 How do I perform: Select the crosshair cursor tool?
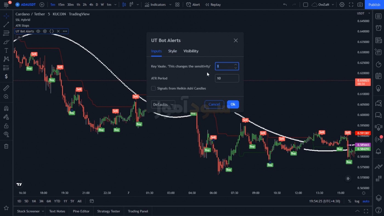(x=6, y=16)
